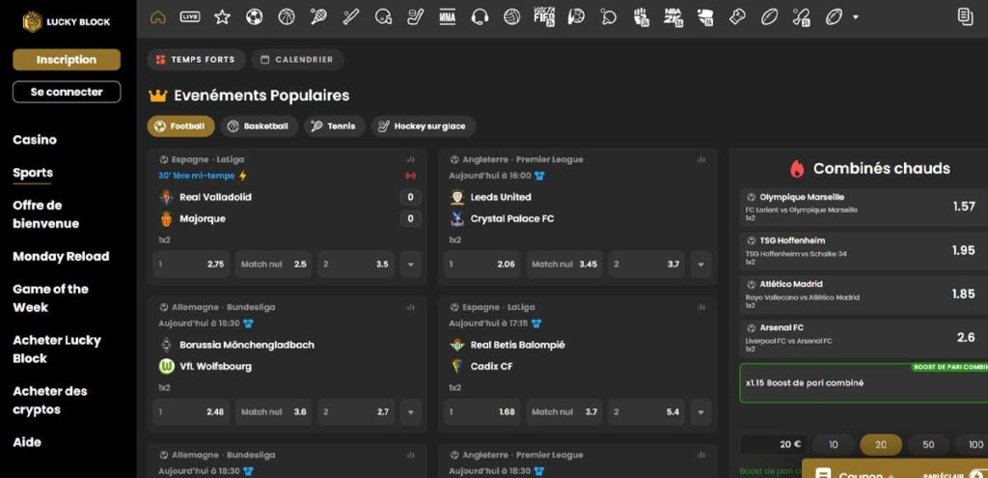The width and height of the screenshot is (988, 478).
Task: Select Hockey sur glace filter
Action: pos(423,127)
